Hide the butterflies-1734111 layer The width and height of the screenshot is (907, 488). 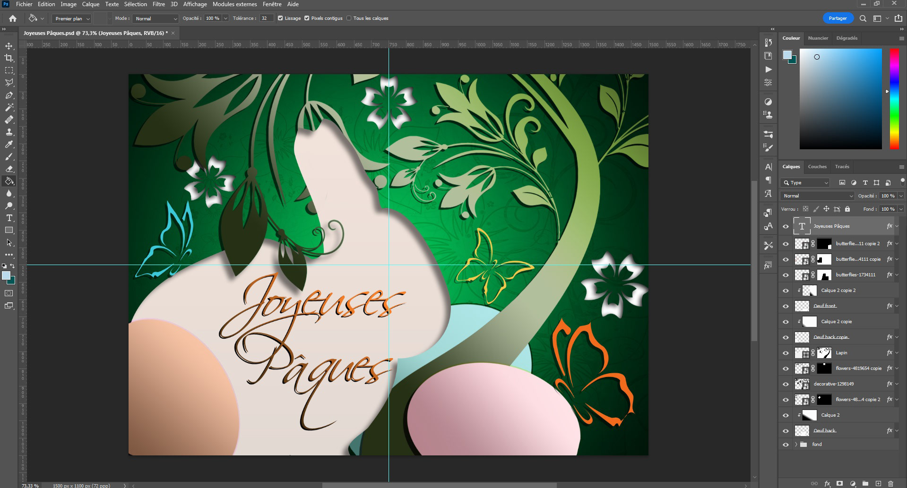pos(786,275)
